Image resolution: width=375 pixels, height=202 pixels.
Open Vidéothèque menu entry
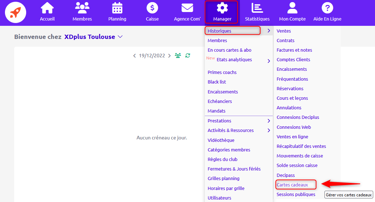[x=221, y=140]
